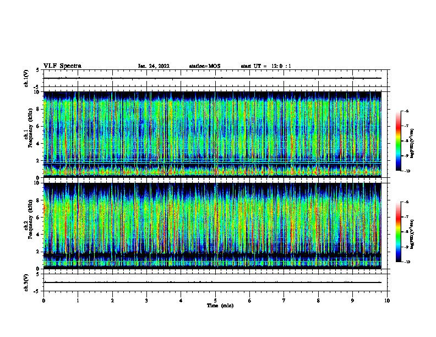Click time-axis tick label "9"
The width and height of the screenshot is (436, 337).
pos(352,301)
